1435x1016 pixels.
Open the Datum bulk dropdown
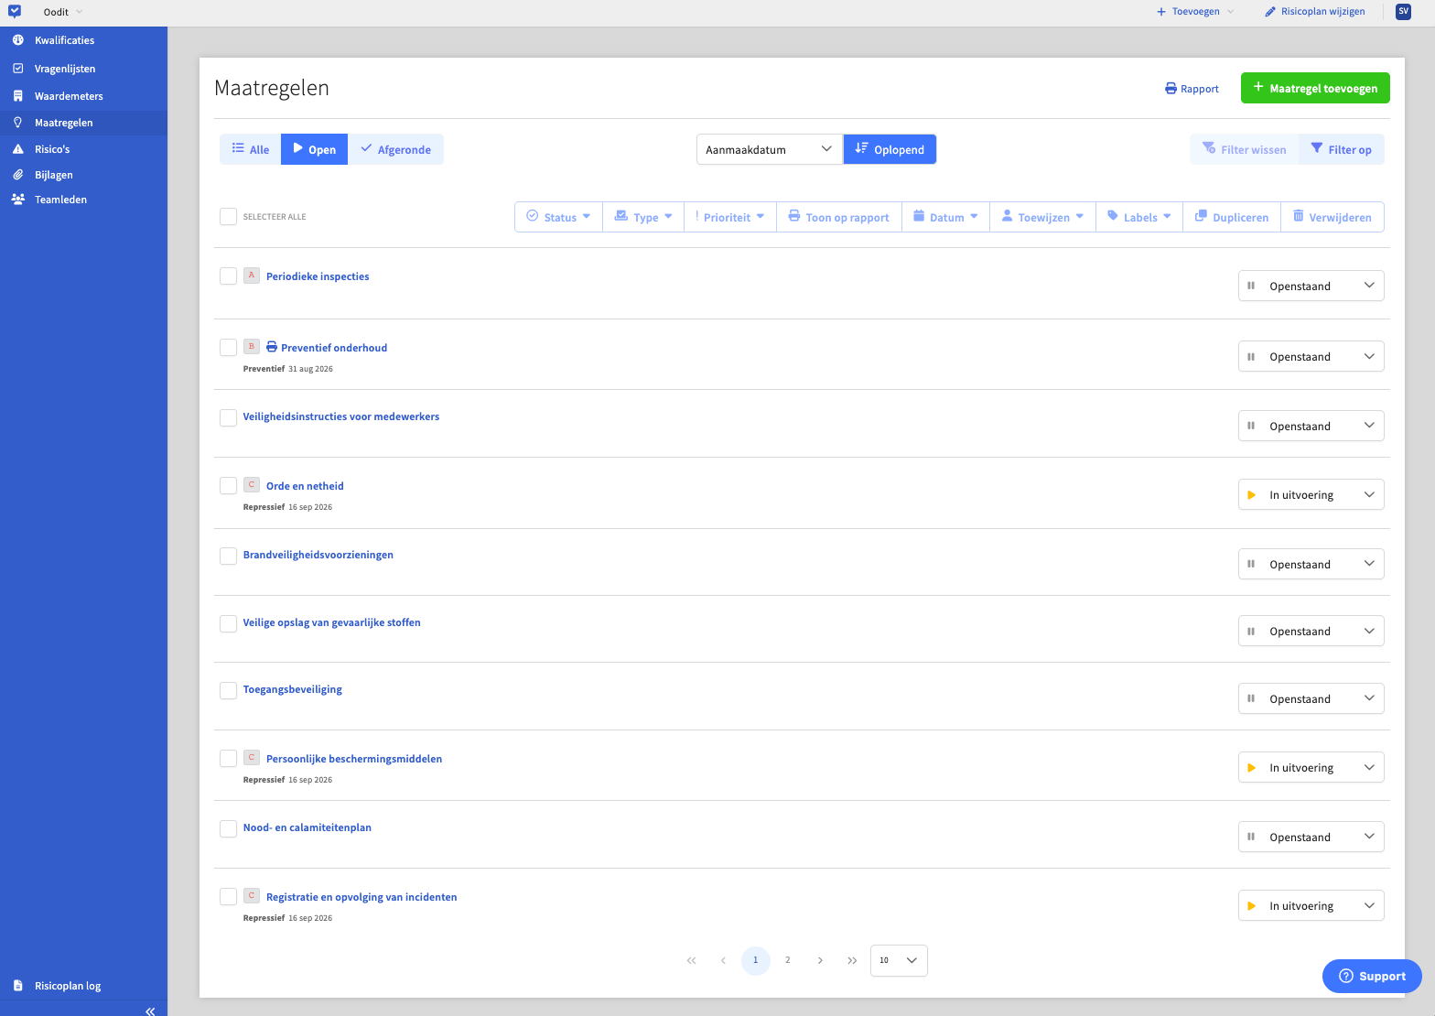945,217
